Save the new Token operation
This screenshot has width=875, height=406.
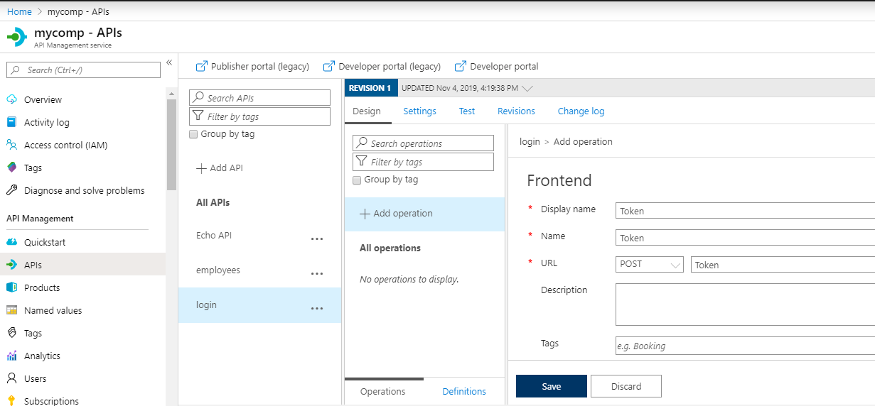551,386
